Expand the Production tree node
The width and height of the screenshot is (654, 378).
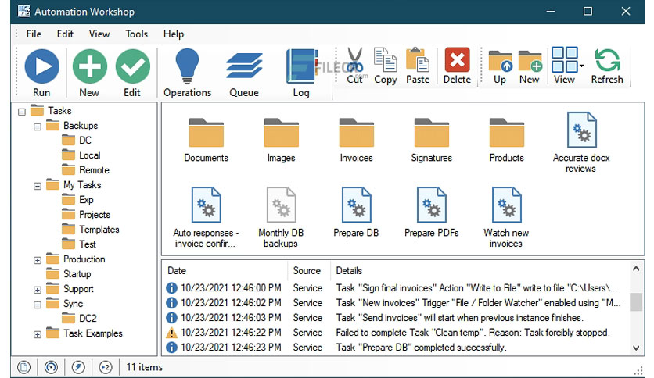pyautogui.click(x=38, y=260)
